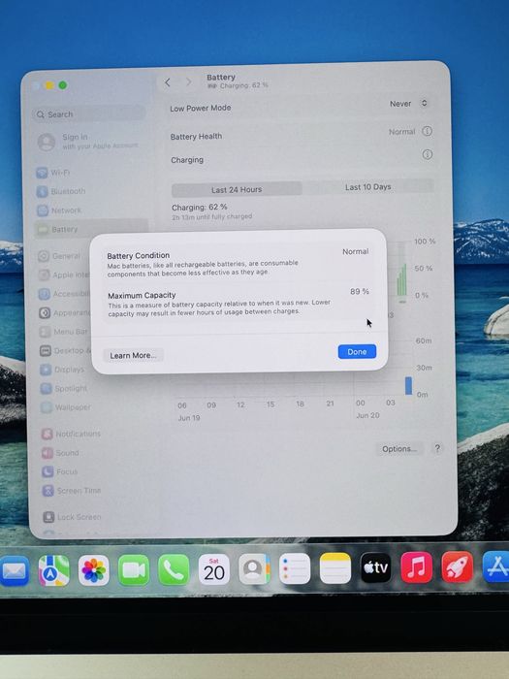Switch to the Last 24 Hours tab
The image size is (509, 679).
coord(237,189)
